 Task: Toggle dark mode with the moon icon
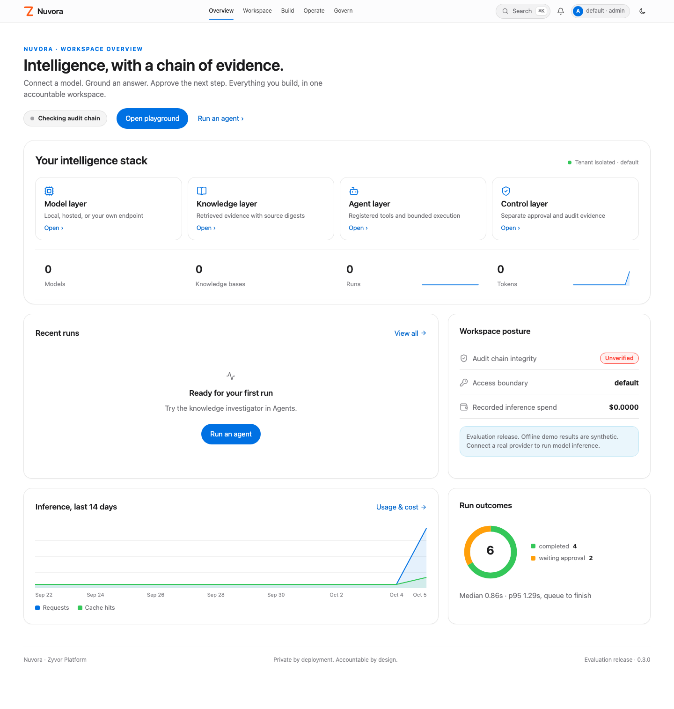tap(642, 11)
